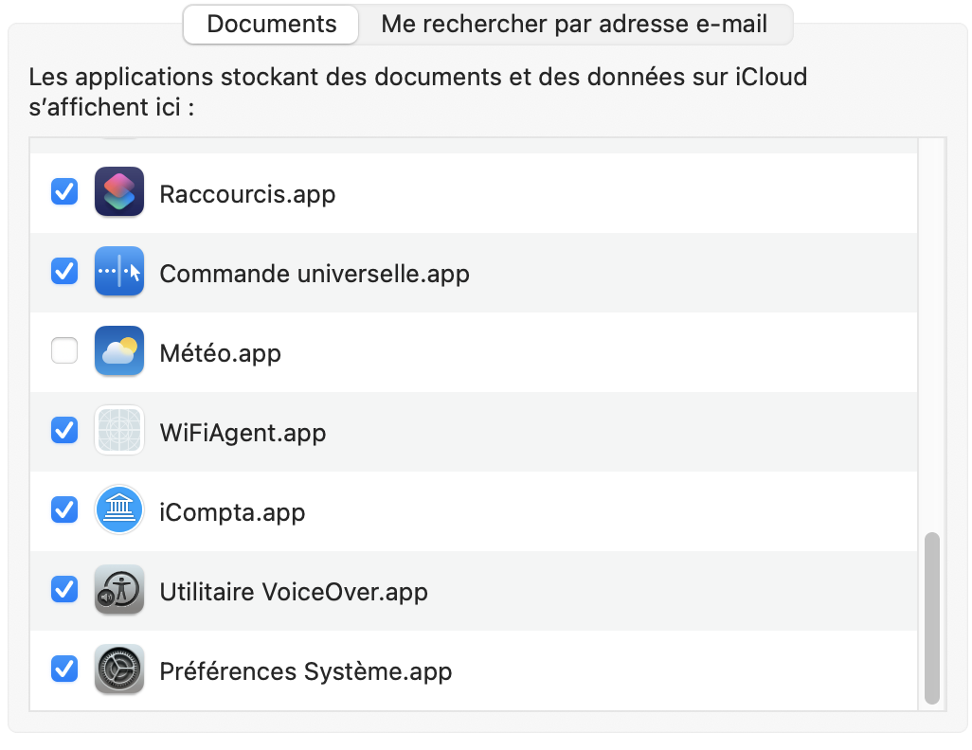Select the Météo.app row label

[221, 353]
